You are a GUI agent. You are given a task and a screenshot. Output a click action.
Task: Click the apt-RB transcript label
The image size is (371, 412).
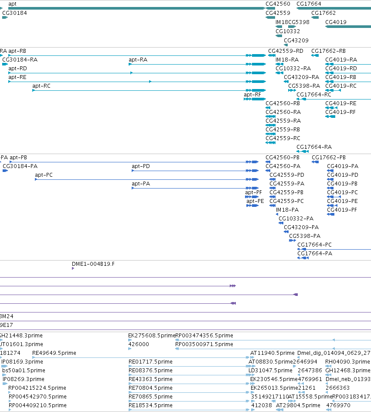[x=17, y=51]
